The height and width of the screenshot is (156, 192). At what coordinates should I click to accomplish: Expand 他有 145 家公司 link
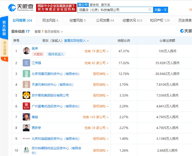[96, 117]
